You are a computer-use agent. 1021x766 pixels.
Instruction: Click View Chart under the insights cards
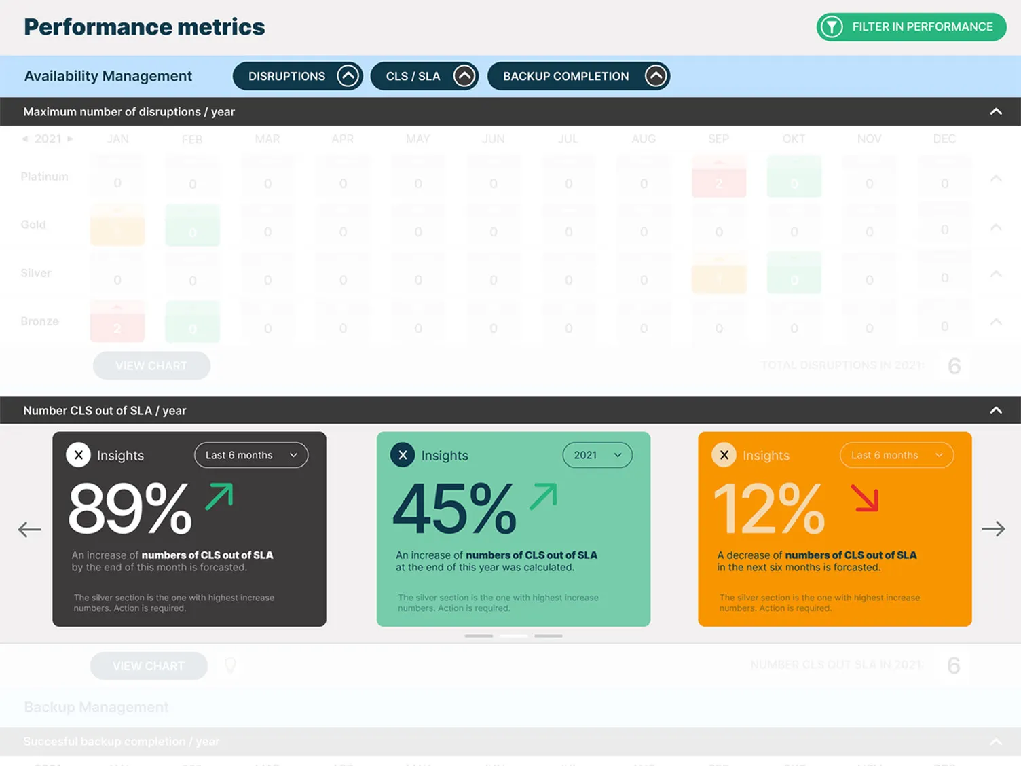(149, 665)
